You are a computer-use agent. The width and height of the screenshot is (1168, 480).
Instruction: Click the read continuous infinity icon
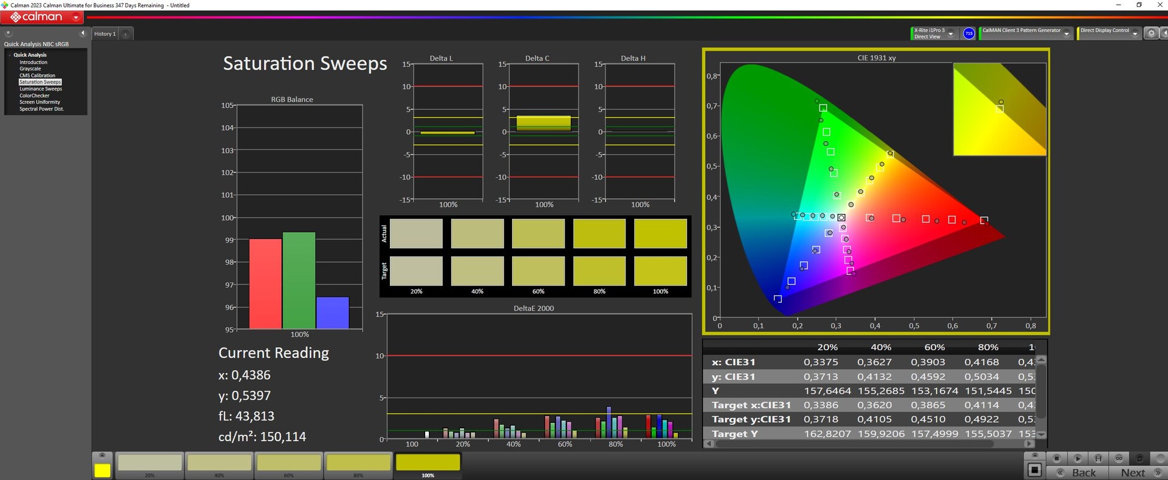click(1119, 458)
